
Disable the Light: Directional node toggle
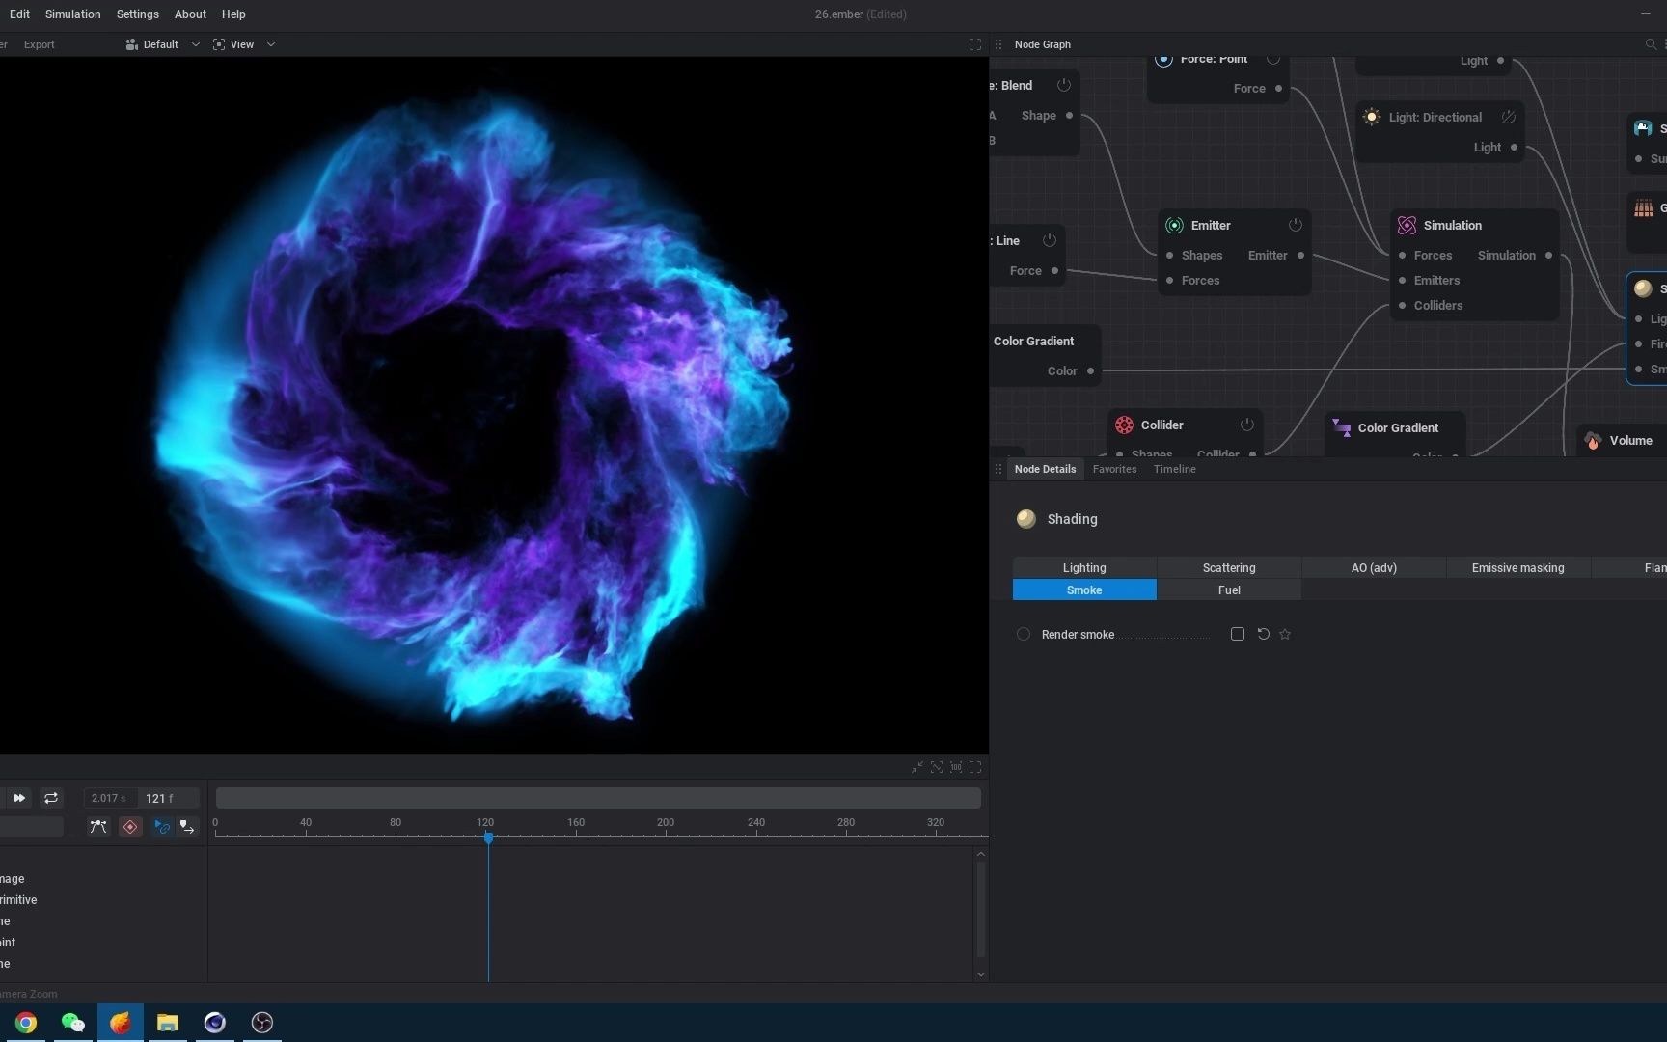(x=1508, y=117)
